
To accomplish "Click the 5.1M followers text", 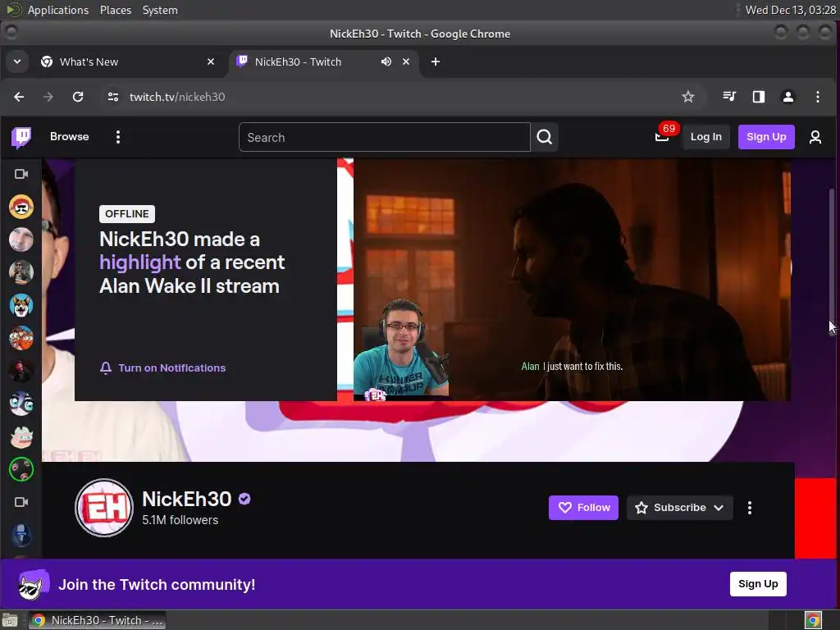I will (180, 520).
